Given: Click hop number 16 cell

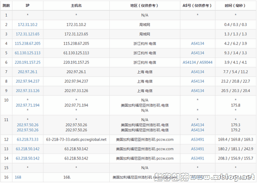Looking at the screenshot, I should tap(6, 177).
